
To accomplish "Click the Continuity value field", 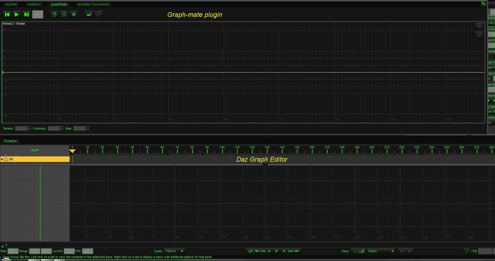I will (54, 128).
